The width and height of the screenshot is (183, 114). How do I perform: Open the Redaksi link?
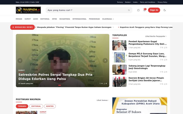pyautogui.click(x=128, y=2)
